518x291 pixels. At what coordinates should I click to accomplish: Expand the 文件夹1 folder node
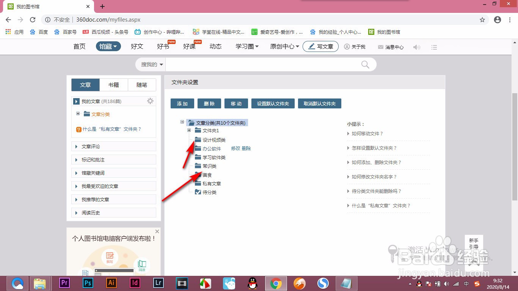[189, 130]
